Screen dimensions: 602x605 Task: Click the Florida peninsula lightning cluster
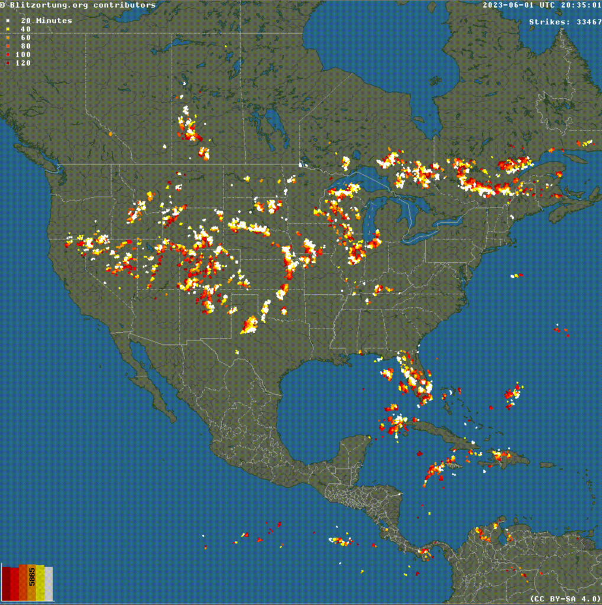click(415, 379)
